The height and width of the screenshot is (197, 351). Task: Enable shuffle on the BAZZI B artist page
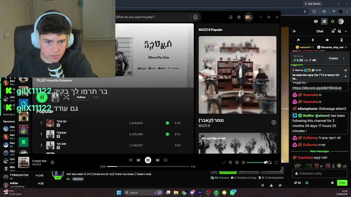tap(66, 97)
